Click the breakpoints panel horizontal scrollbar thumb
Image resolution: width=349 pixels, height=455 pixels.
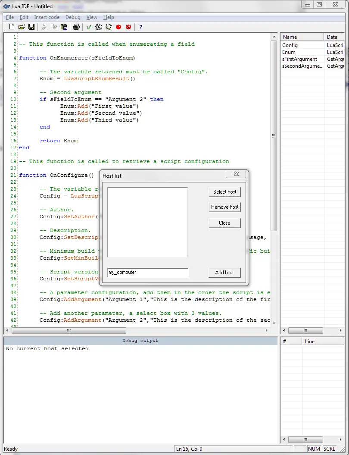click(305, 439)
